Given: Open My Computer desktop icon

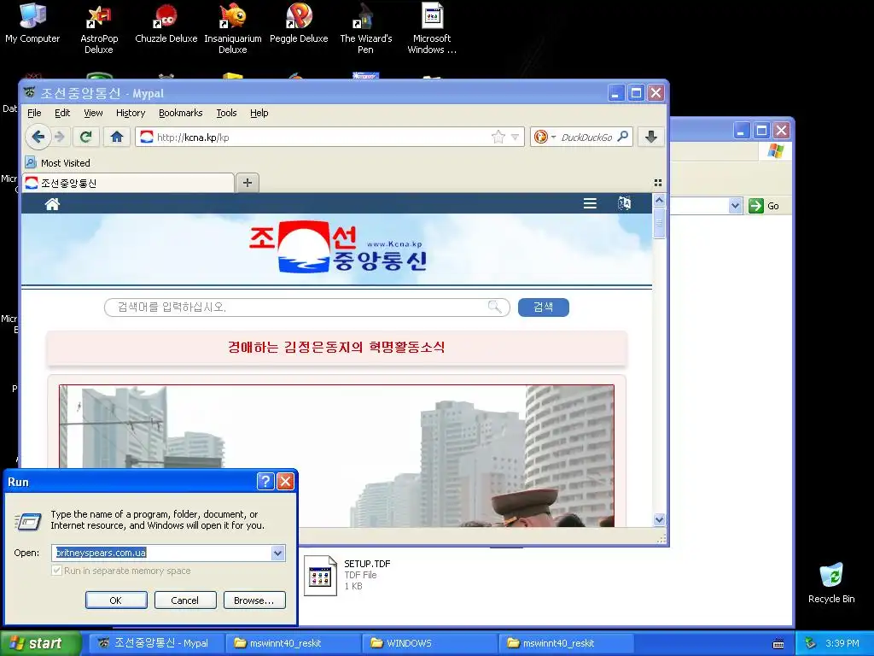Looking at the screenshot, I should (x=32, y=23).
